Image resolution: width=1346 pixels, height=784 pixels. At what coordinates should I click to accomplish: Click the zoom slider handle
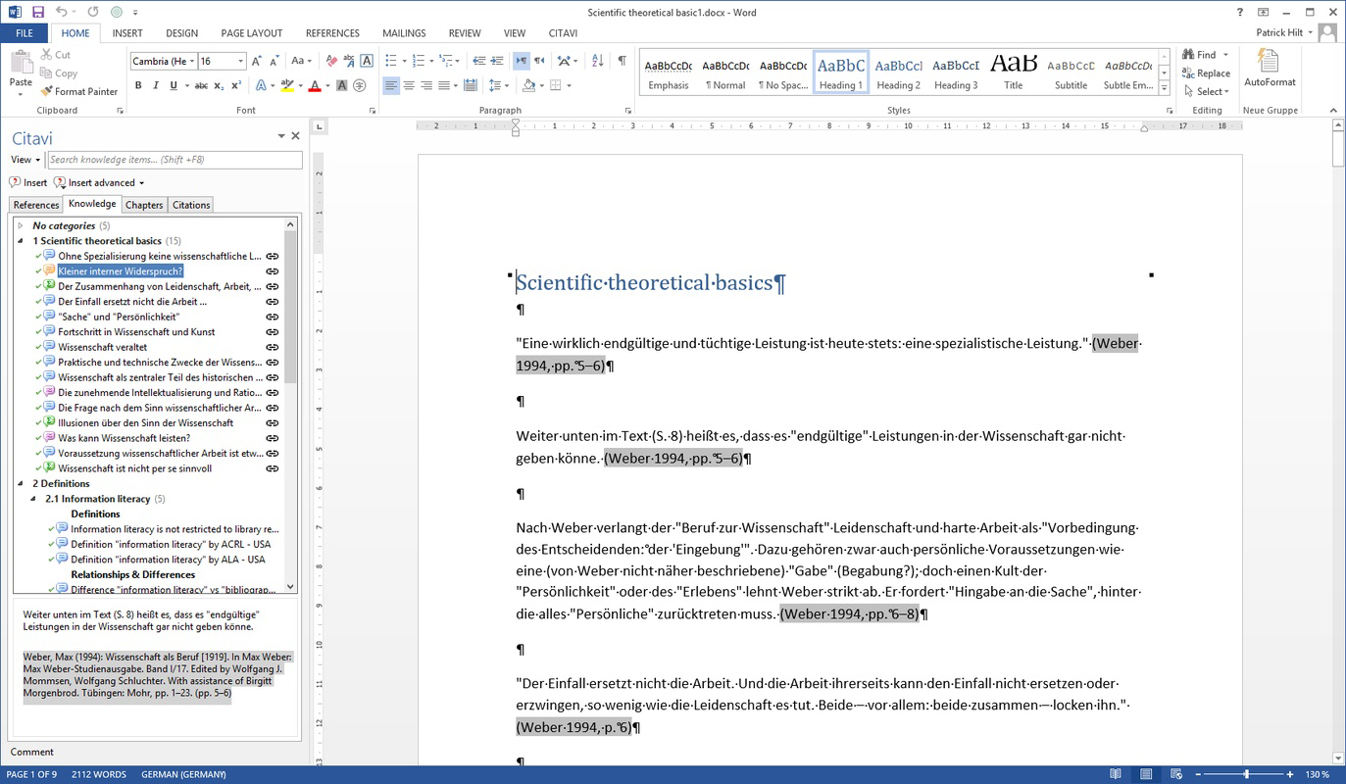(1246, 774)
